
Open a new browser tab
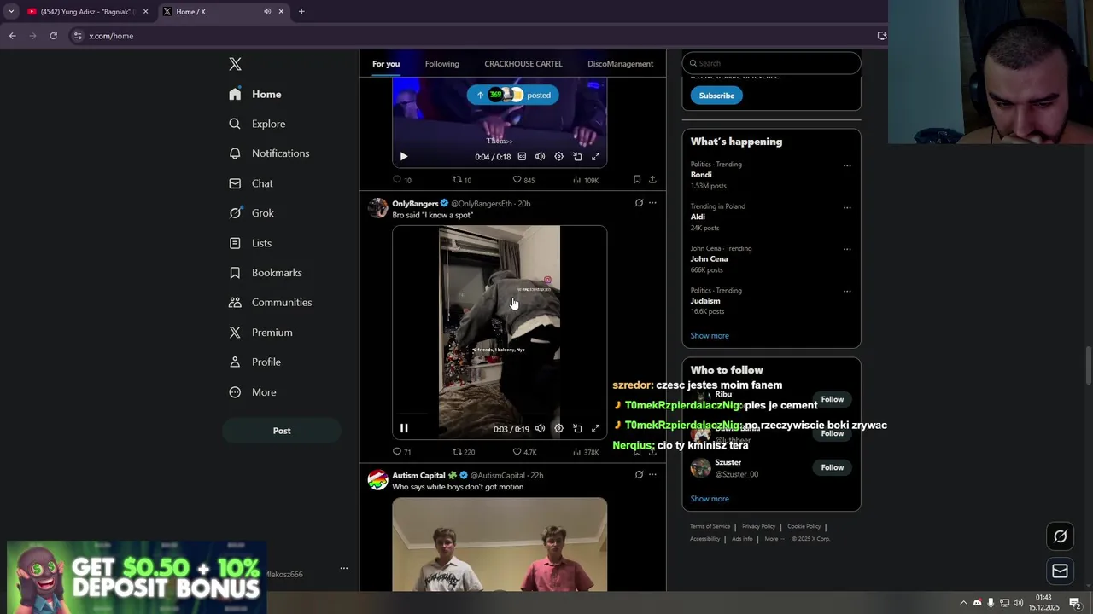pos(301,11)
